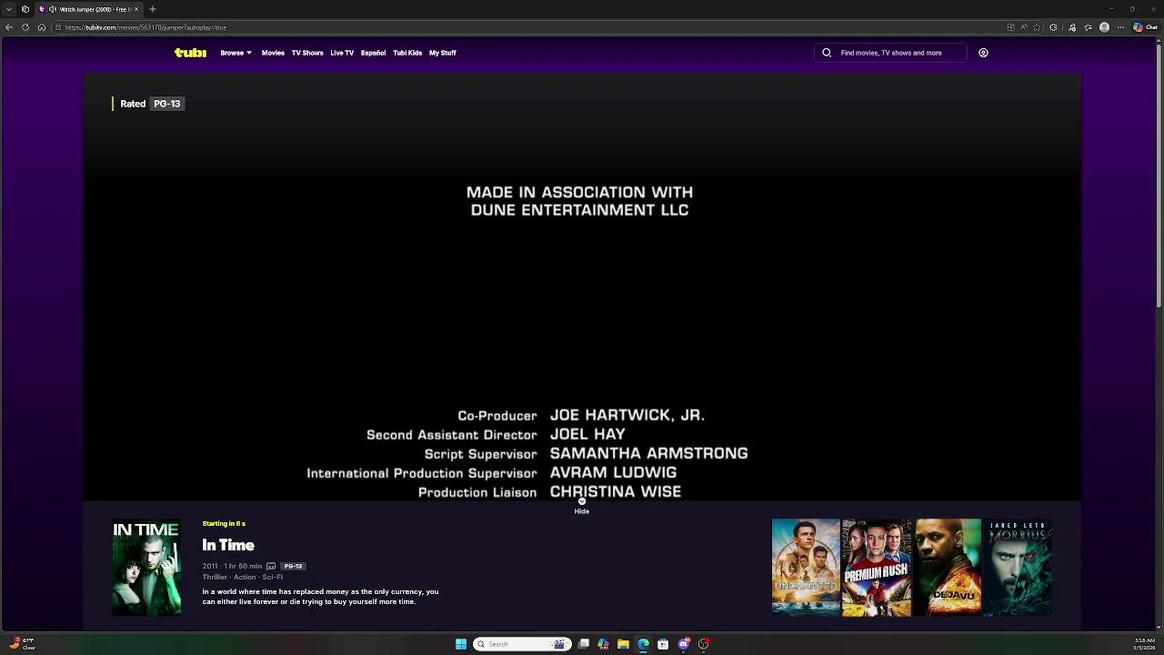Click the browser home icon

point(42,27)
